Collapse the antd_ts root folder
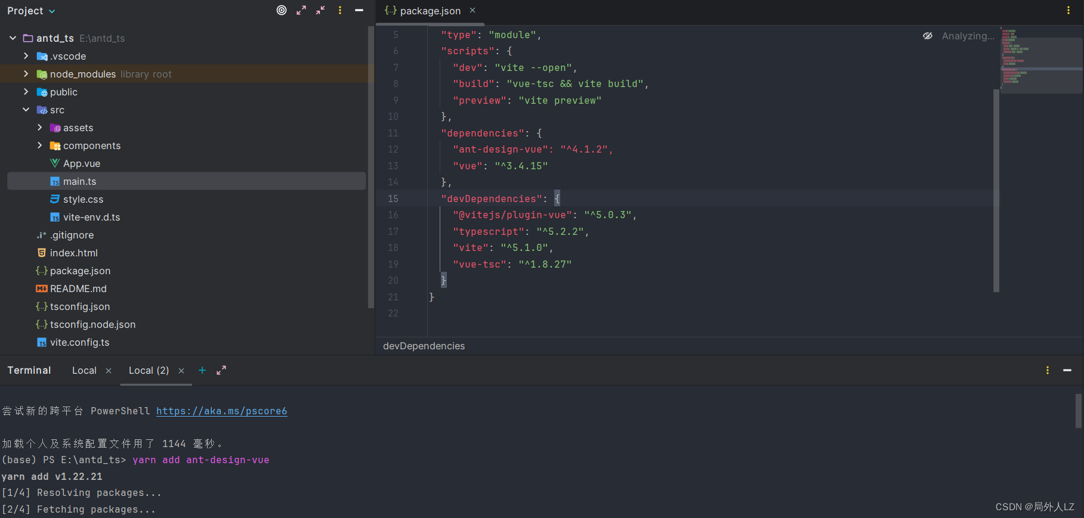This screenshot has height=518, width=1084. [13, 38]
